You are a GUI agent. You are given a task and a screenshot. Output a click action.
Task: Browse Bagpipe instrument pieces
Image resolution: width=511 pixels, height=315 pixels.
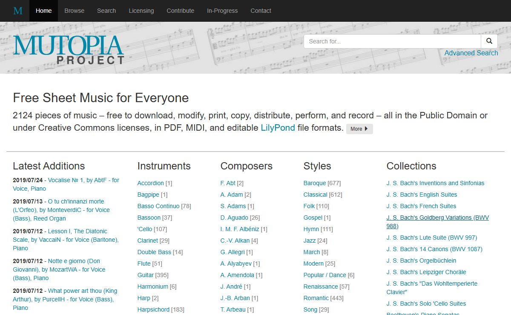click(148, 195)
